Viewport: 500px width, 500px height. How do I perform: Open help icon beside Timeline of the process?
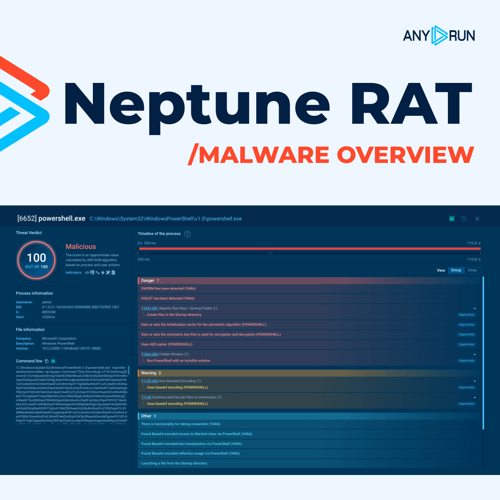click(x=187, y=234)
